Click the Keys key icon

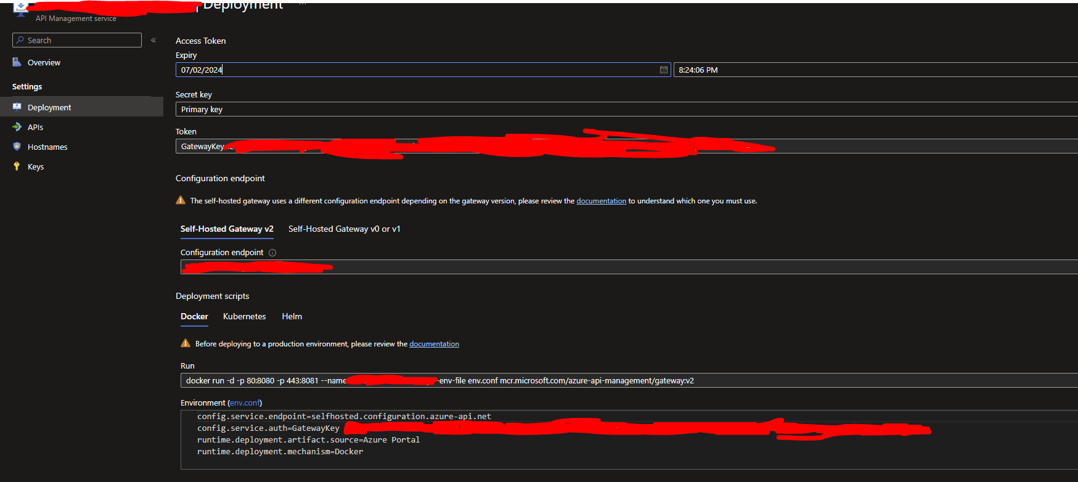pyautogui.click(x=17, y=166)
